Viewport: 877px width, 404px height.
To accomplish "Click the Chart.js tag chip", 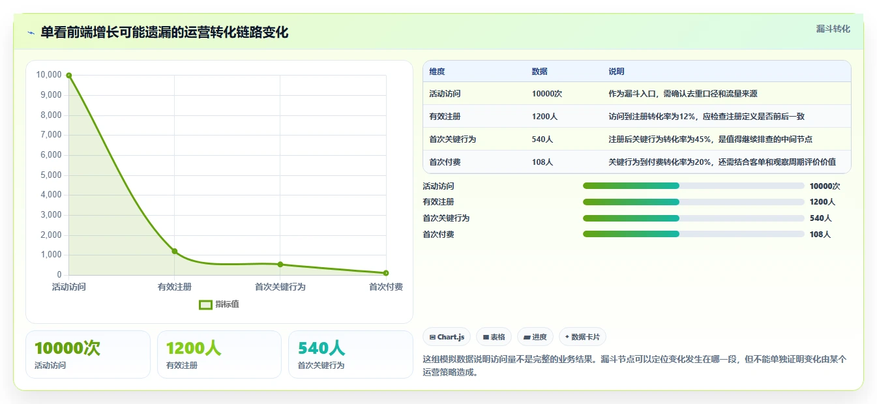I will pos(447,337).
